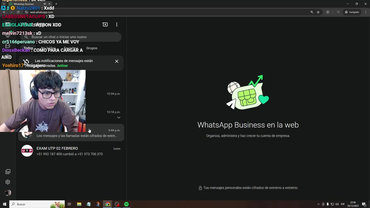Open the taskbar clock showing 22:56
This screenshot has height=208, width=370.
tap(353, 204)
